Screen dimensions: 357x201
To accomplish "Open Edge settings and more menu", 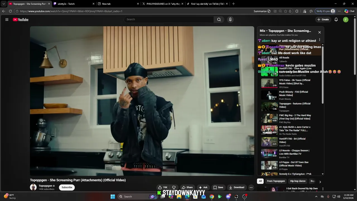I will (339, 11).
